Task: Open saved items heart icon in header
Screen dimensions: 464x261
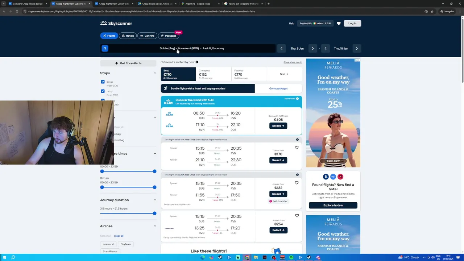Action: [339, 23]
